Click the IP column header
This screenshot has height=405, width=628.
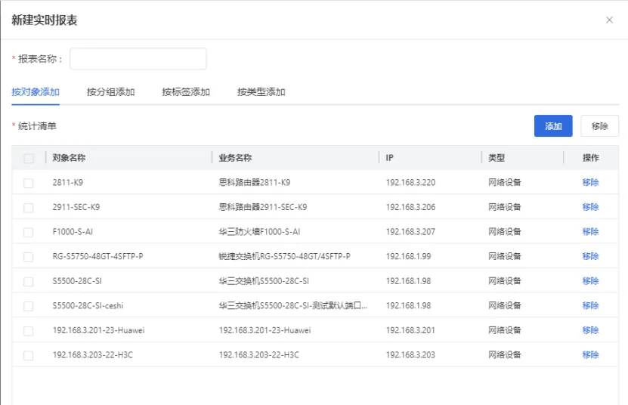tap(389, 158)
